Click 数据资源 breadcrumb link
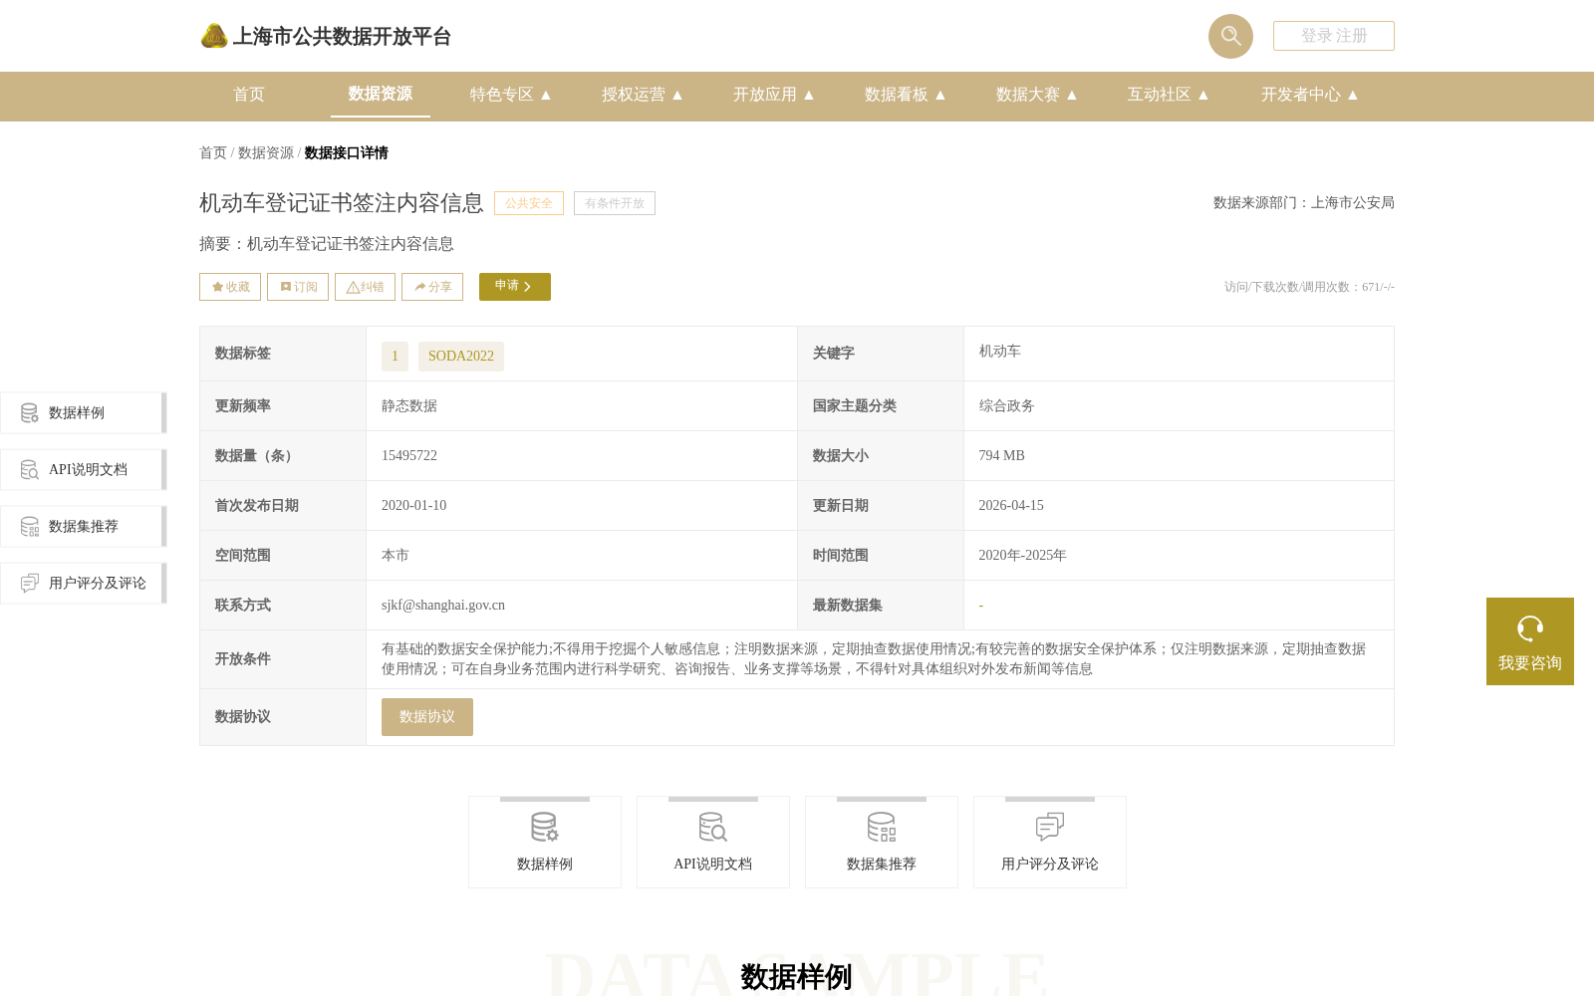The image size is (1594, 996). (266, 152)
